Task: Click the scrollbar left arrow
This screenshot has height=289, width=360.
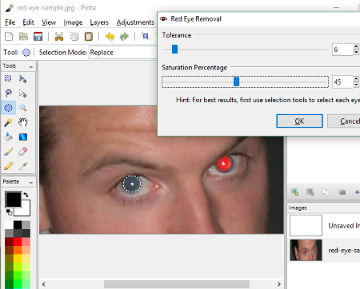Action: [44, 284]
